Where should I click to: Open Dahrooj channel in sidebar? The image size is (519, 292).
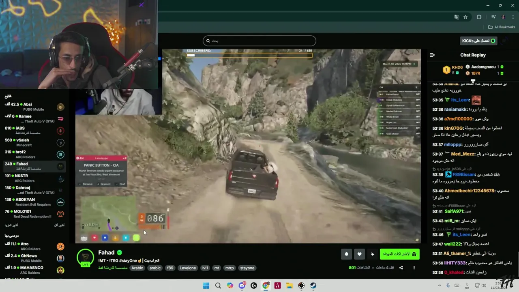(34, 190)
